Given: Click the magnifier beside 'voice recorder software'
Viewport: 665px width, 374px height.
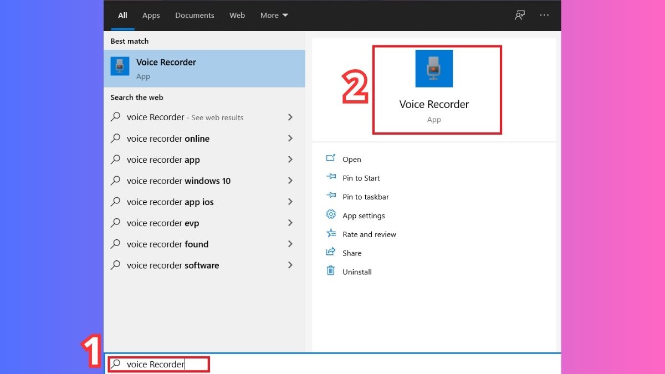Looking at the screenshot, I should 115,265.
